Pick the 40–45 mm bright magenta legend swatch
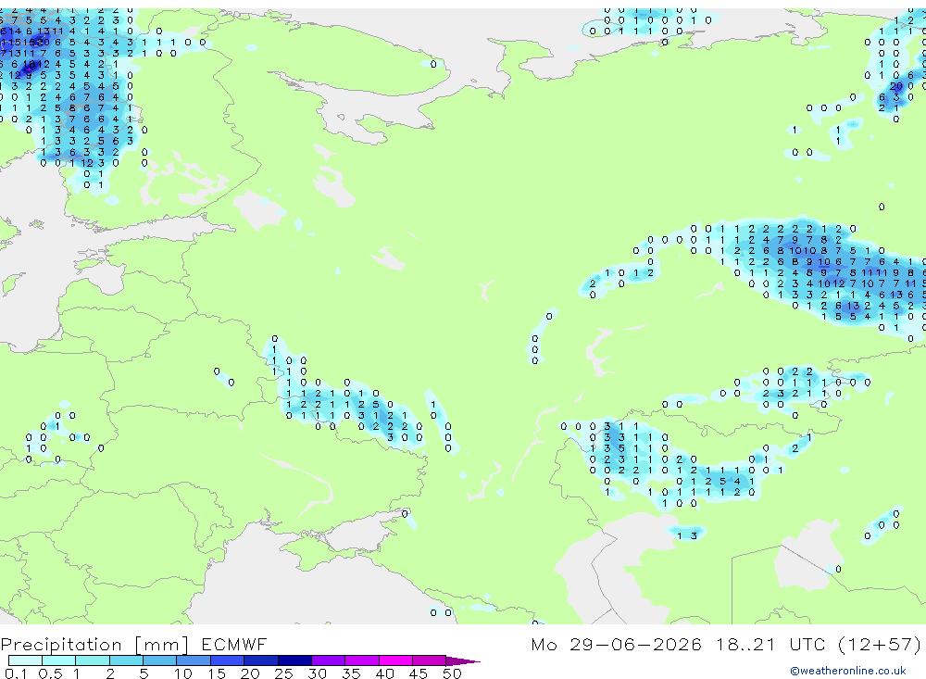This screenshot has height=679, width=926. point(395,660)
